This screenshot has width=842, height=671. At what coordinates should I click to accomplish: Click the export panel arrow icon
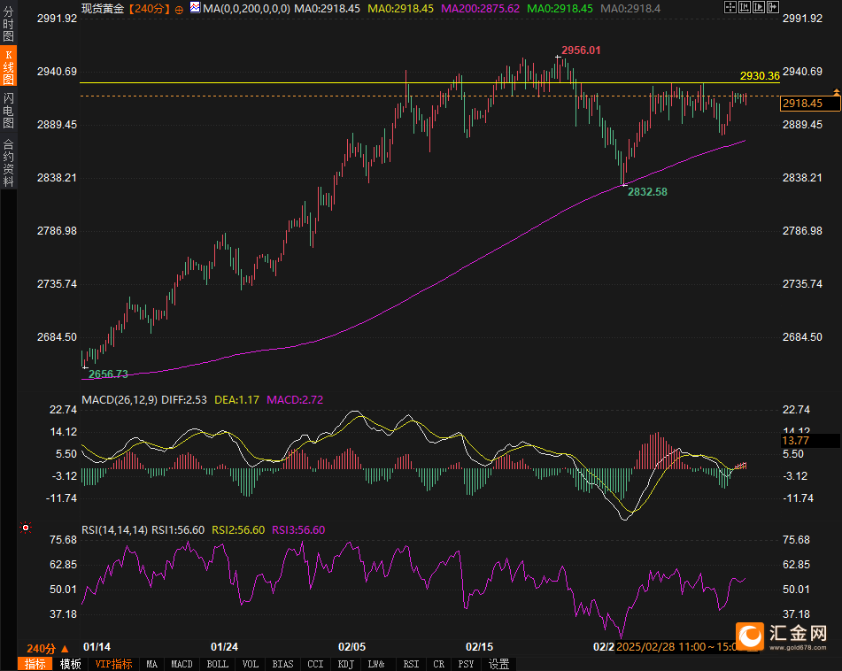(x=772, y=7)
